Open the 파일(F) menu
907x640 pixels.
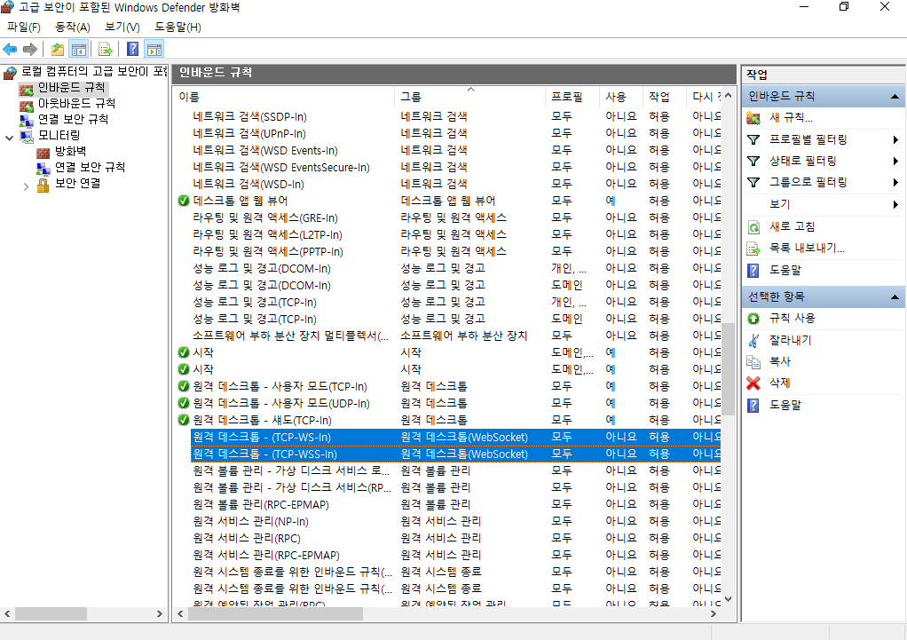pos(24,28)
